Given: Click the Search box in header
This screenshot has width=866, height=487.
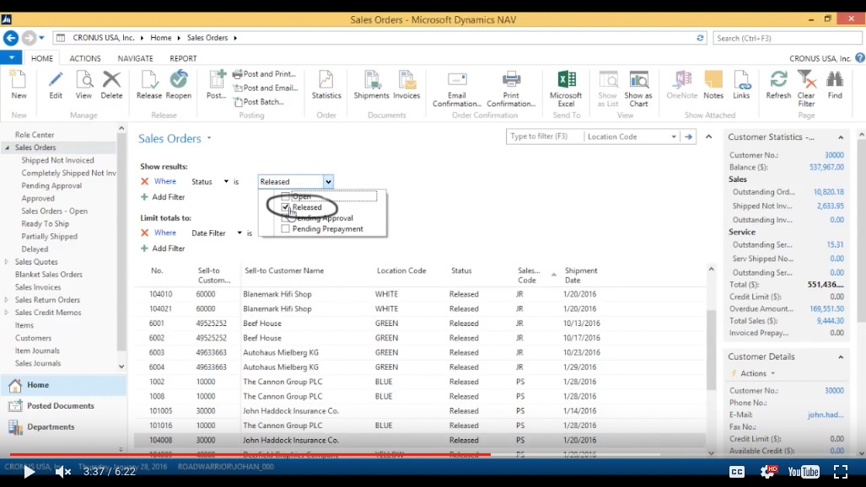Looking at the screenshot, I should point(787,38).
